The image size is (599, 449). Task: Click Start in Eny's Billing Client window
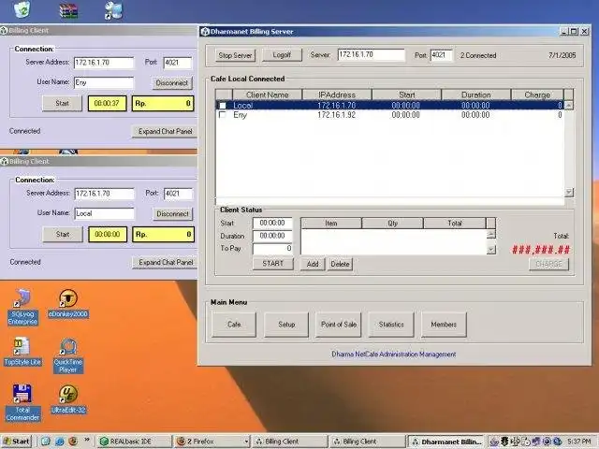click(x=62, y=104)
